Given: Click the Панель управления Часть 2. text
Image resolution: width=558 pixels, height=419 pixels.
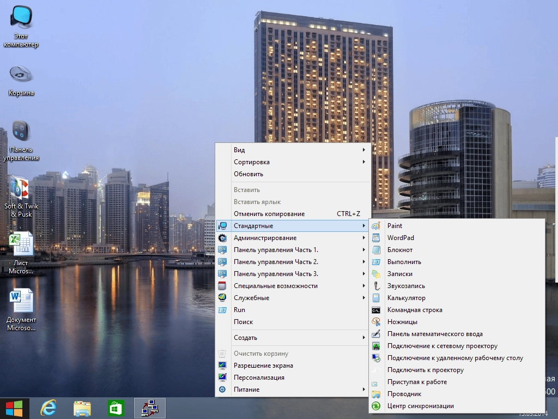Looking at the screenshot, I should click(276, 262).
